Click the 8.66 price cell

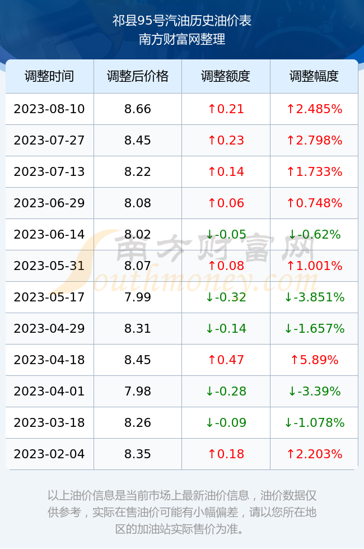coord(138,109)
